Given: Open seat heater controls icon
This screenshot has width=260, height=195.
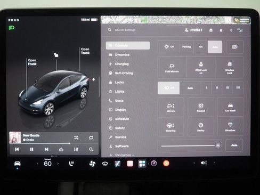Looking at the screenshot, I should click(71, 164).
